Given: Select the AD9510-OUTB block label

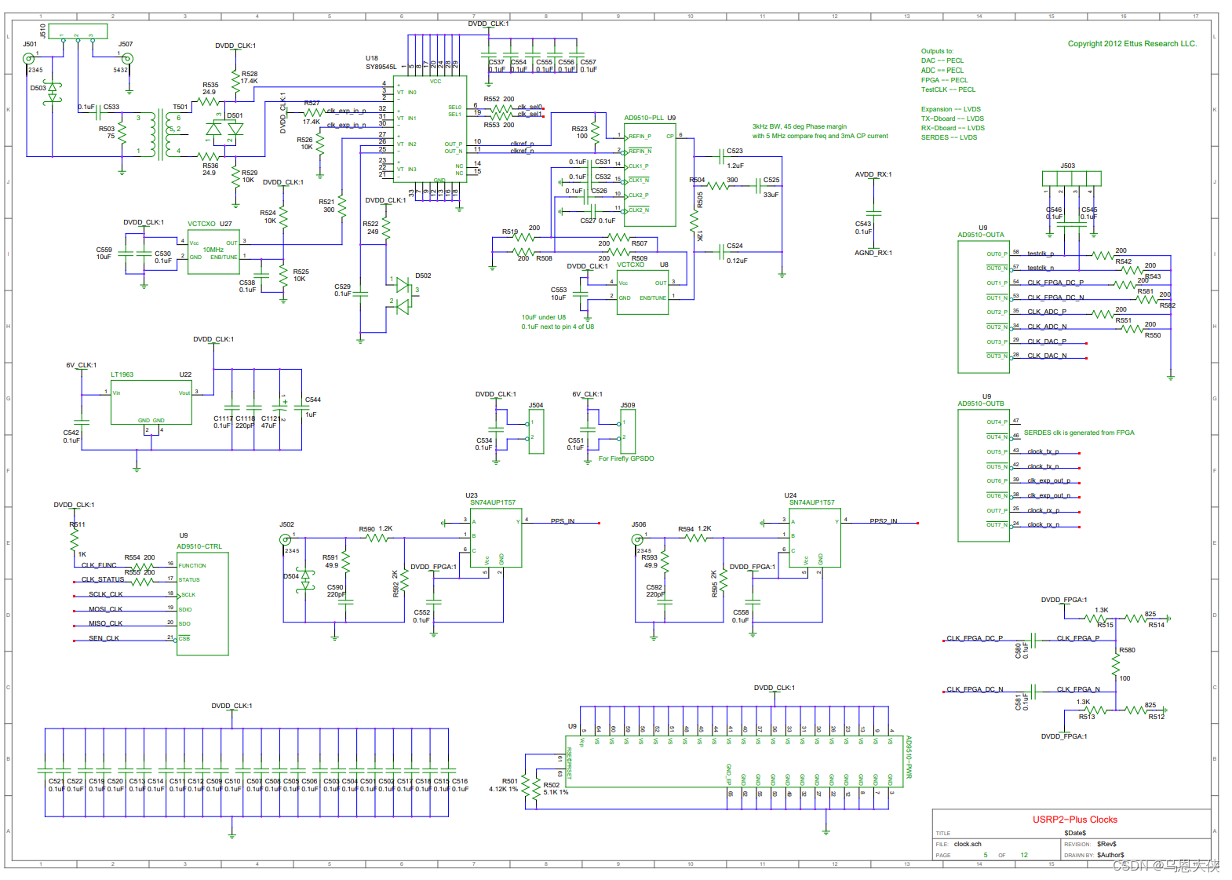Looking at the screenshot, I should pyautogui.click(x=980, y=403).
